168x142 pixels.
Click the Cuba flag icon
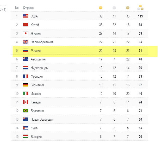coord(26,128)
